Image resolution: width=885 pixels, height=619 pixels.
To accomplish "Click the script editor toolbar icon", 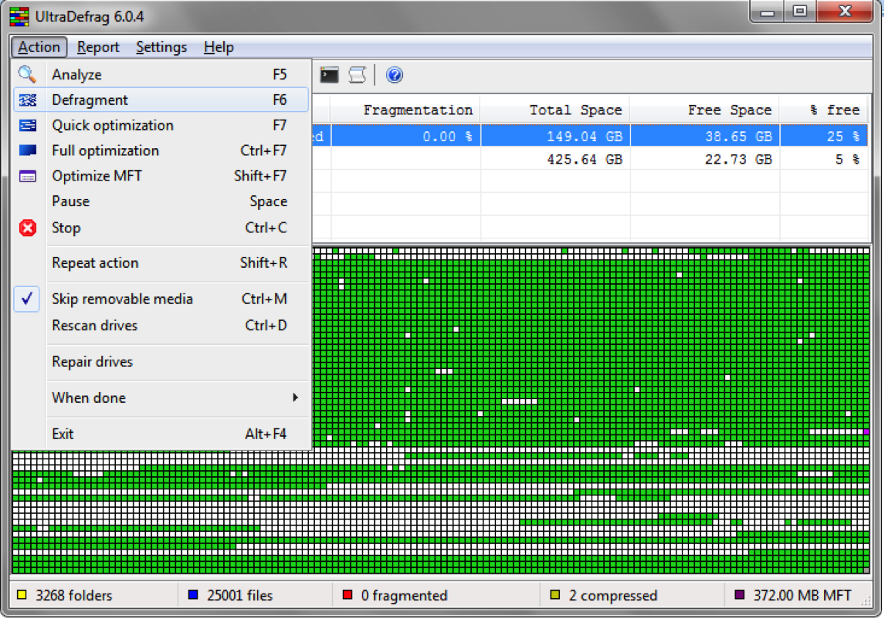I will (358, 75).
